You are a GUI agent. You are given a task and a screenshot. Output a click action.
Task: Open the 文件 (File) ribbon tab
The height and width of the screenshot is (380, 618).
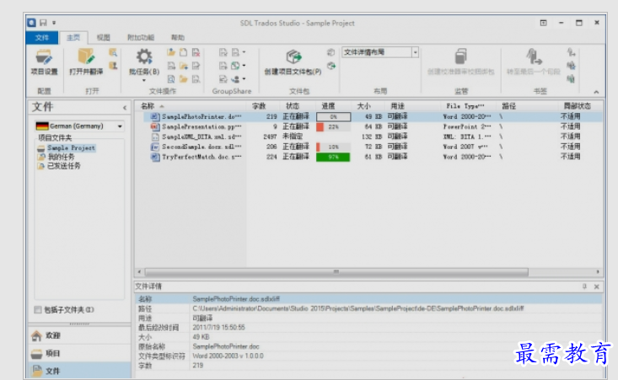[42, 37]
